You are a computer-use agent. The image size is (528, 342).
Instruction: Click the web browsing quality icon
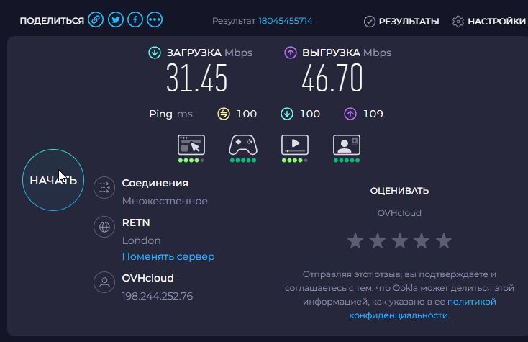[191, 145]
